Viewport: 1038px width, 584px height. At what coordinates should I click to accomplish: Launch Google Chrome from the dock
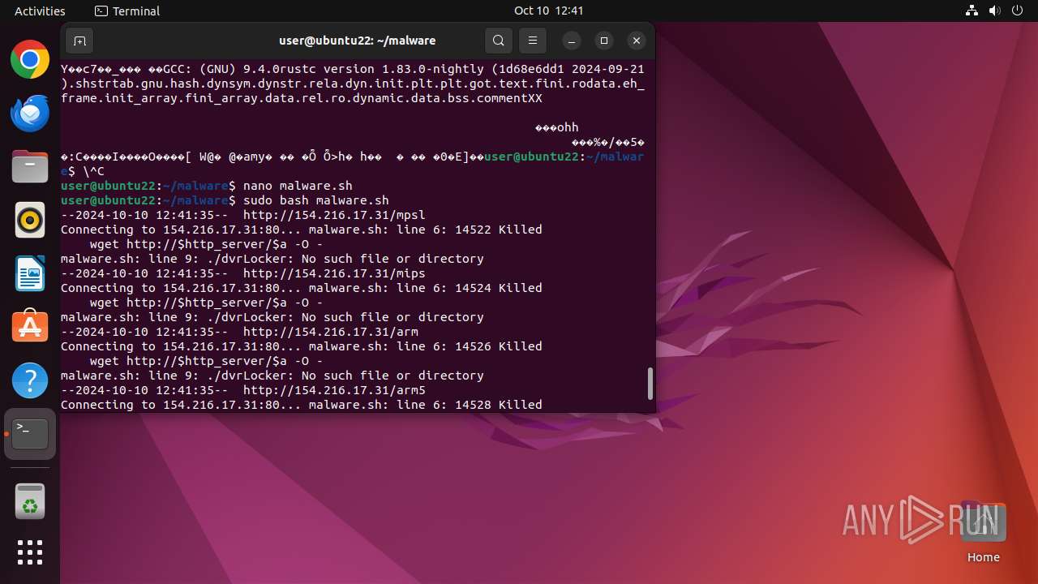click(30, 60)
